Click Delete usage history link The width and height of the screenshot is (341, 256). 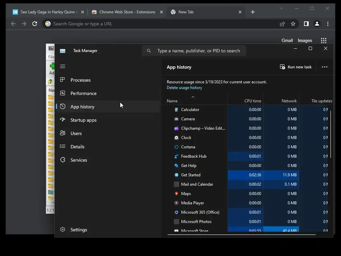tap(184, 88)
